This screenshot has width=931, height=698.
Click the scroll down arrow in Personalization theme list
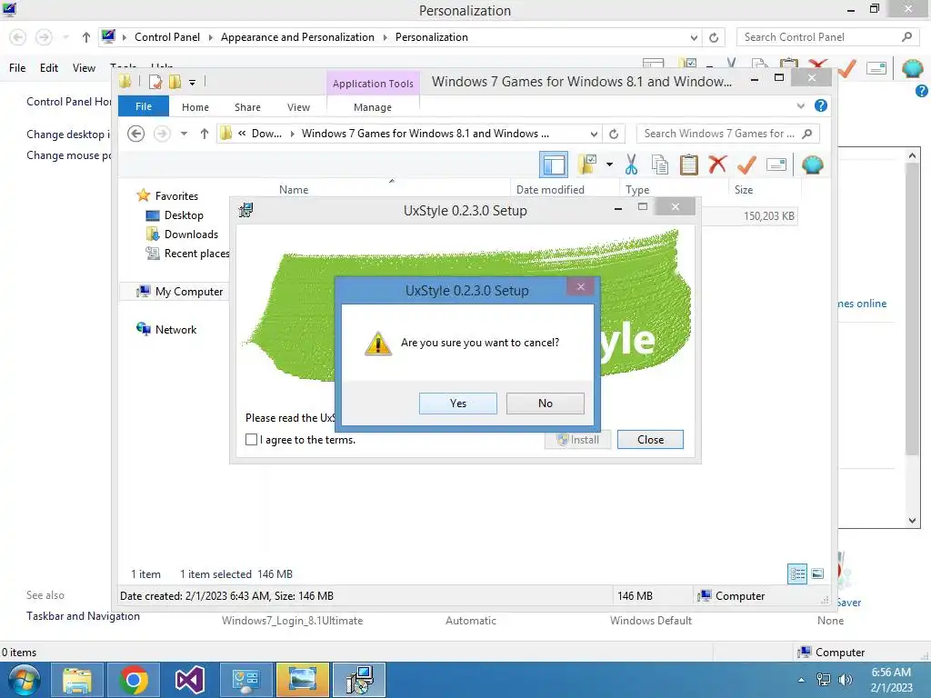coord(912,520)
